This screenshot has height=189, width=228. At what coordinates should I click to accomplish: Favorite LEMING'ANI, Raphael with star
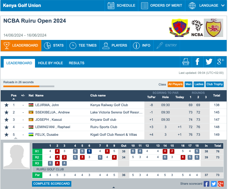[x=6, y=127]
